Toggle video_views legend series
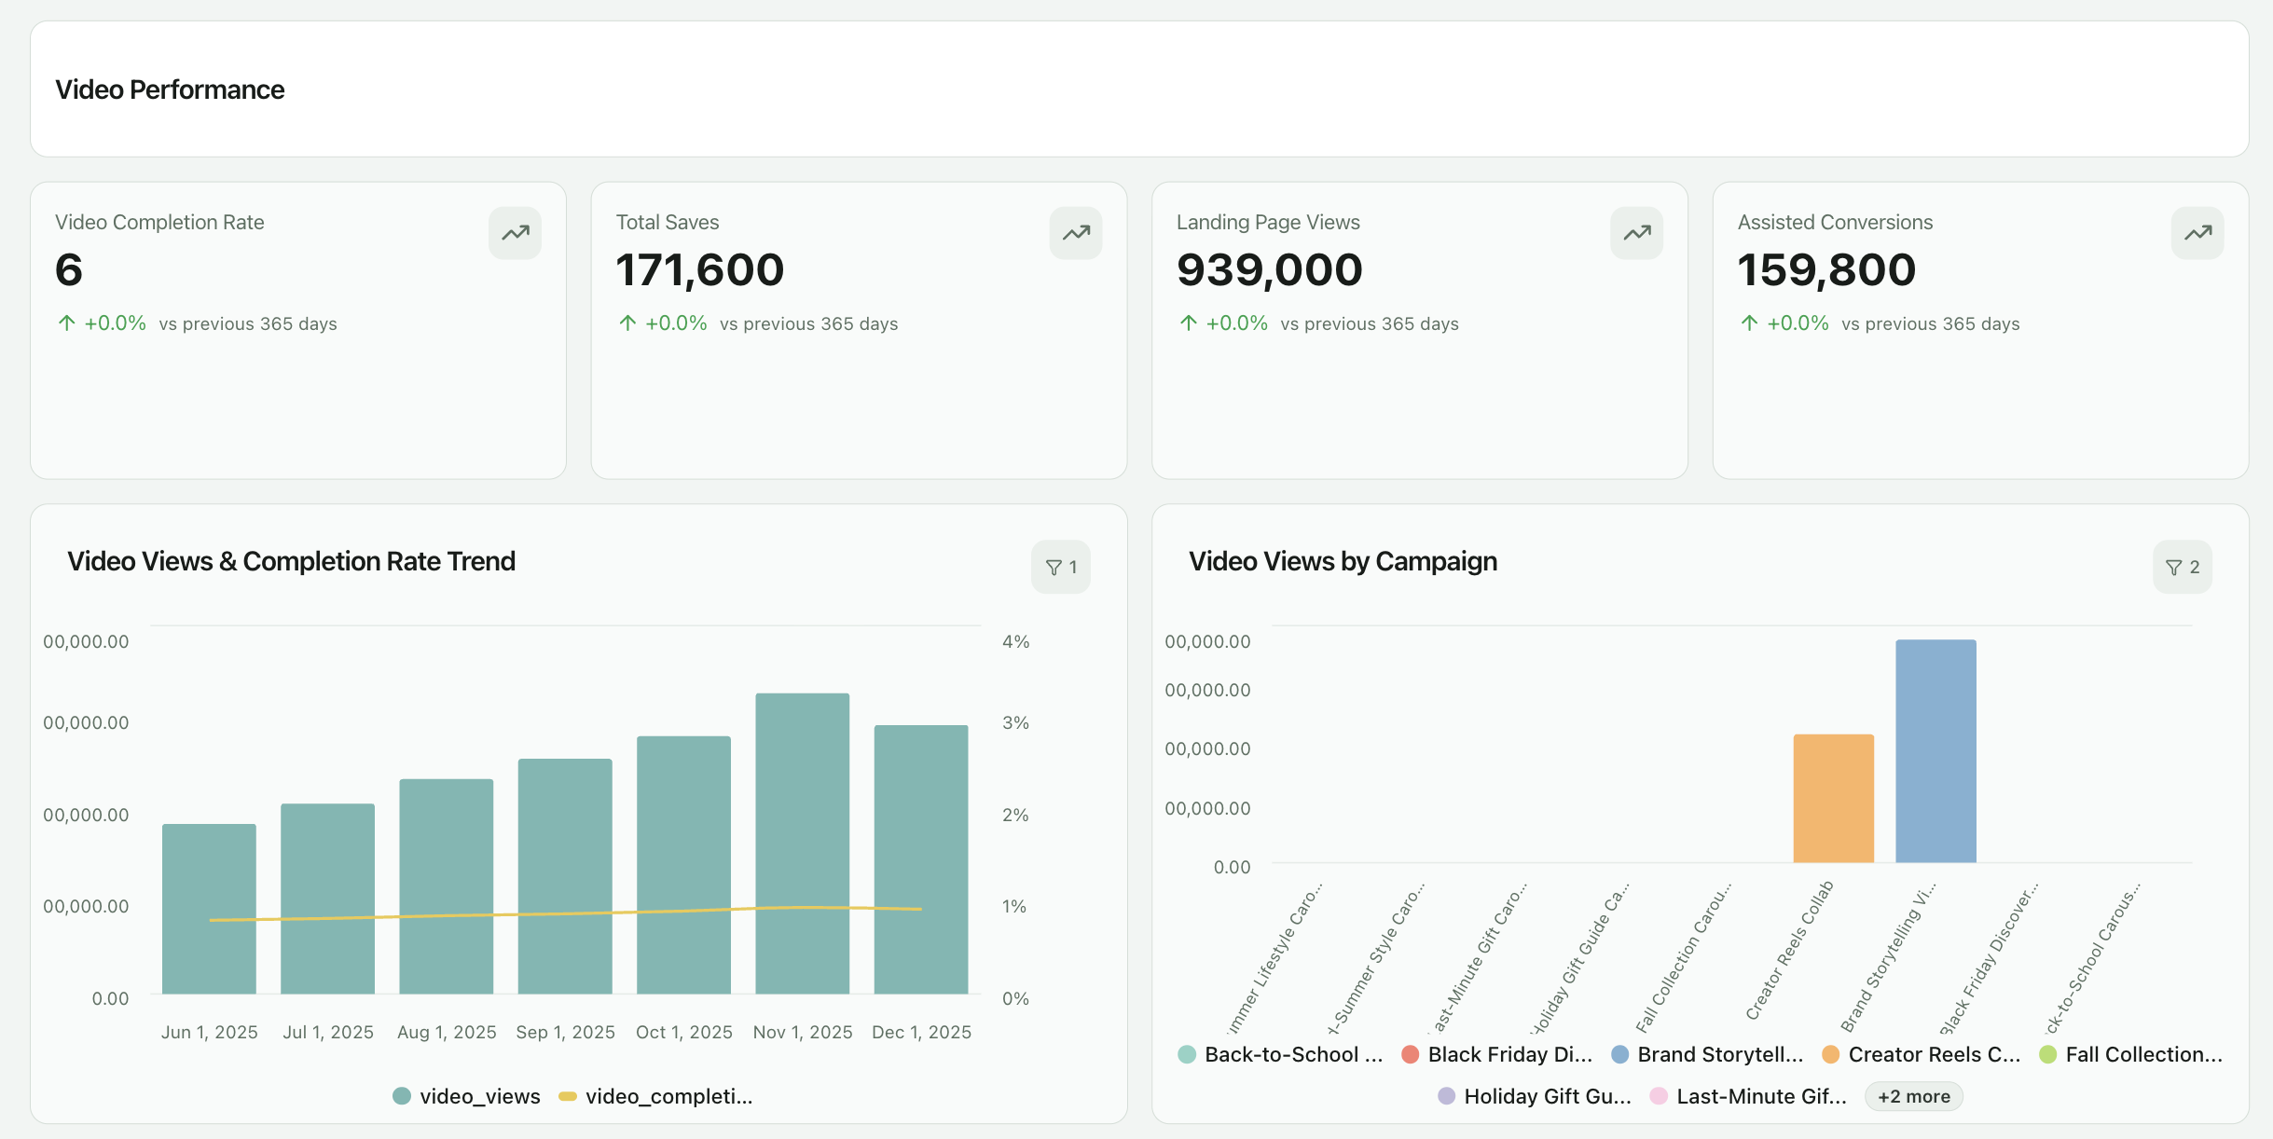This screenshot has width=2273, height=1139. pyautogui.click(x=466, y=1096)
